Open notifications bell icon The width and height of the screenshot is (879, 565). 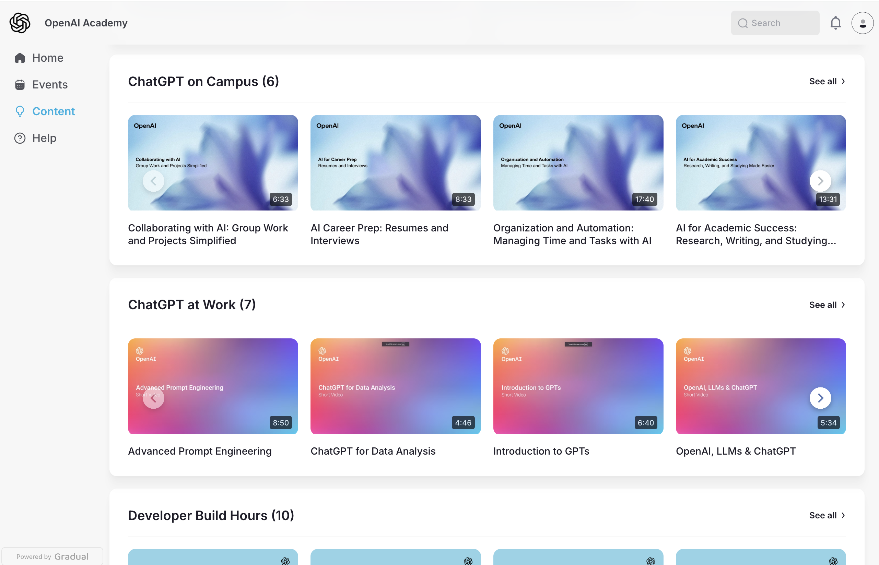835,23
